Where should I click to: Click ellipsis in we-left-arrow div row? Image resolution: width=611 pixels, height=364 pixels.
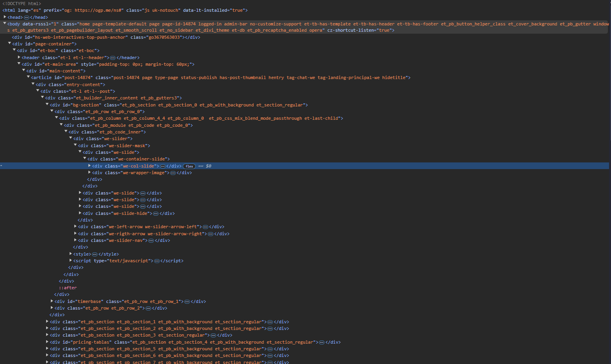tap(205, 227)
